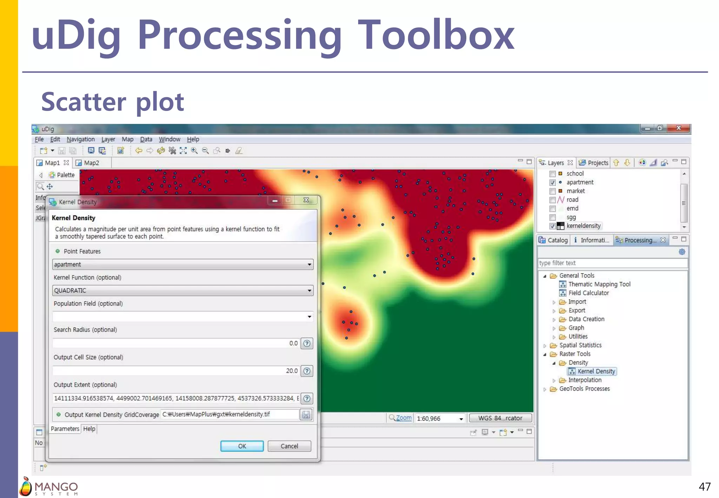Image resolution: width=719 pixels, height=498 pixels.
Task: Open the Navigation menu
Action: tap(81, 139)
